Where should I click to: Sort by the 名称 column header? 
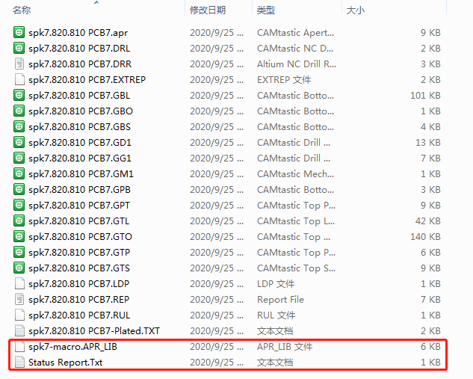22,10
